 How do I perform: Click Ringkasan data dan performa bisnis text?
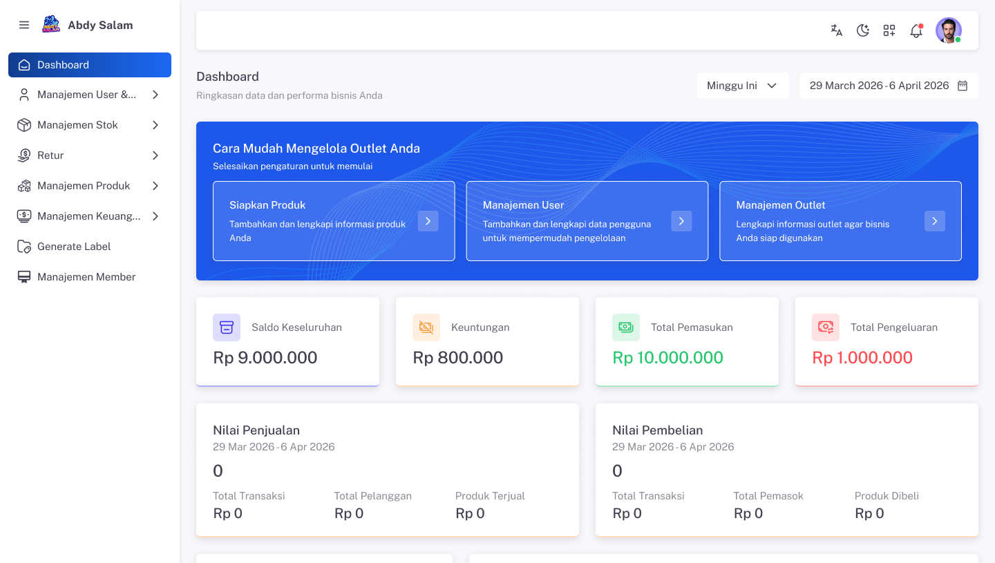290,95
